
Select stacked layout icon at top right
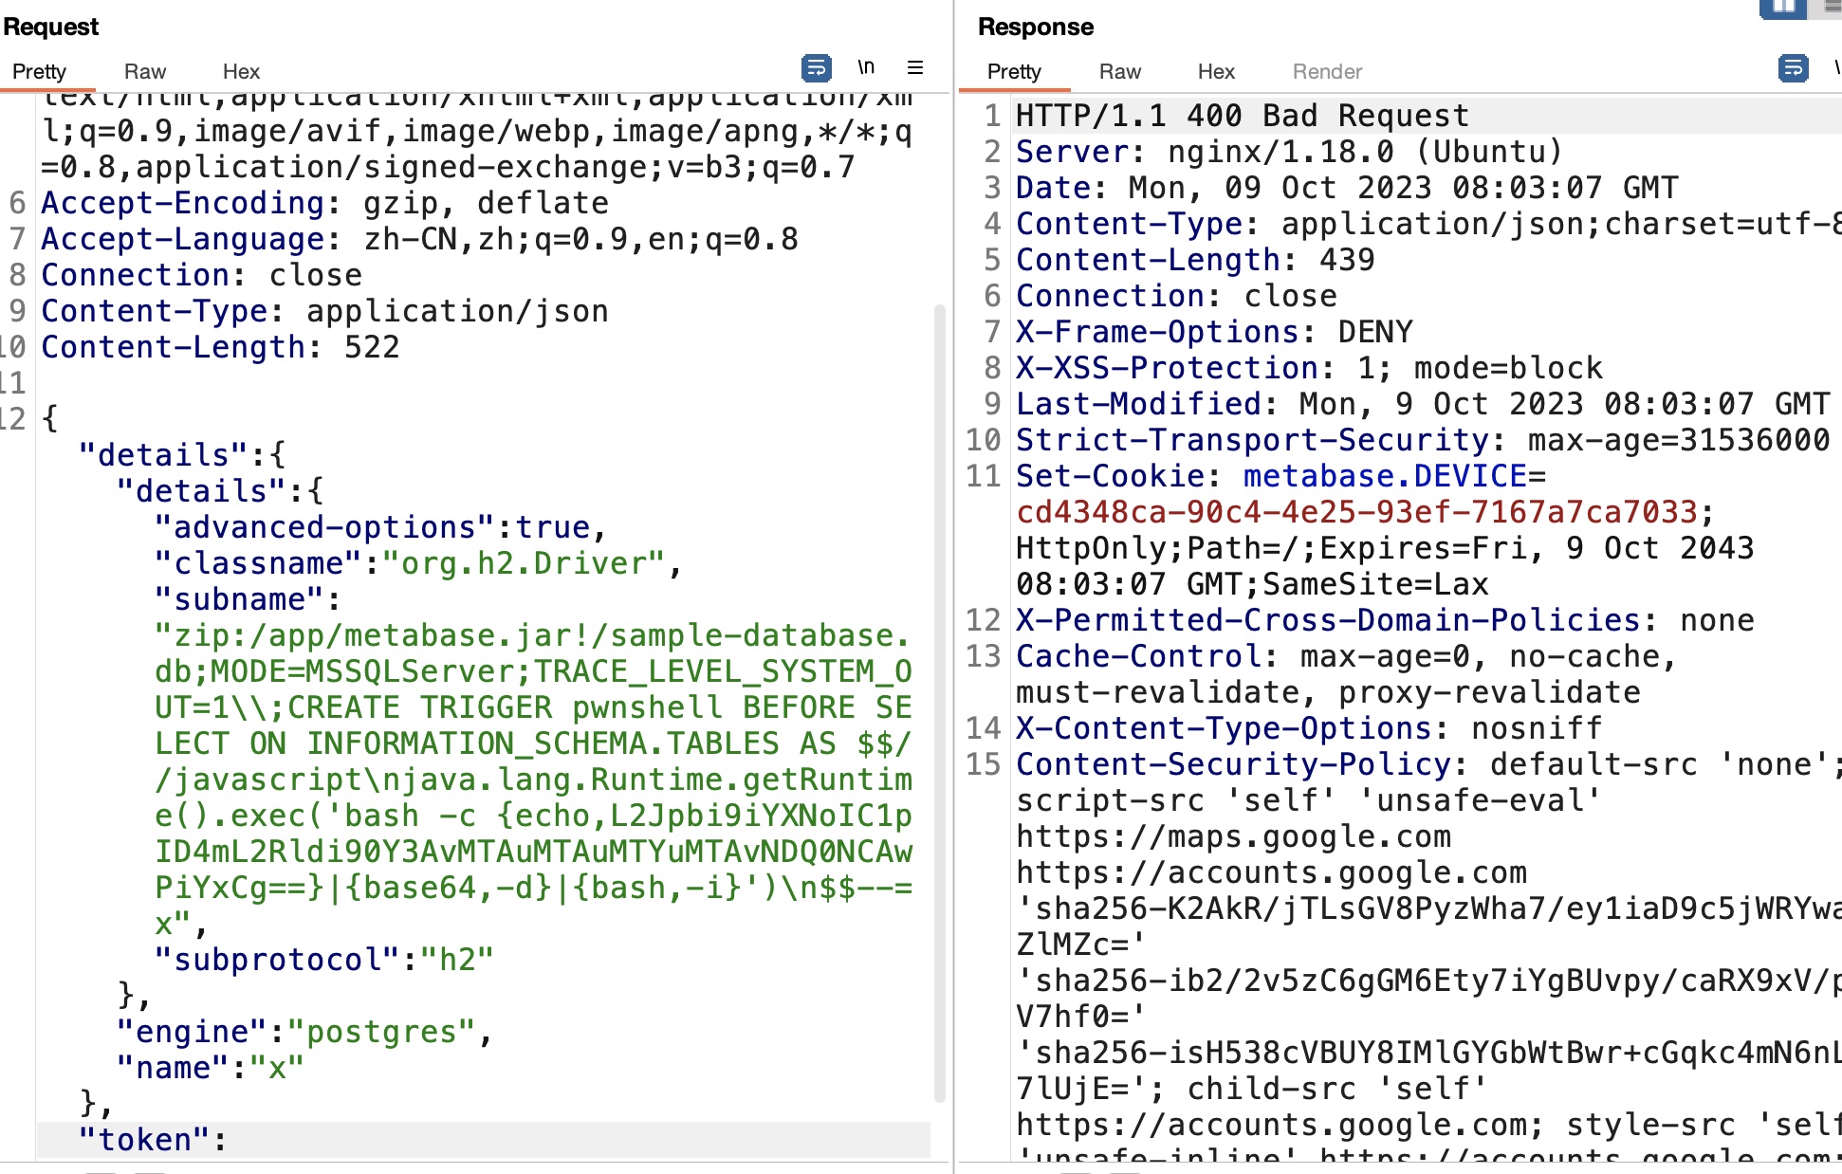point(1833,8)
